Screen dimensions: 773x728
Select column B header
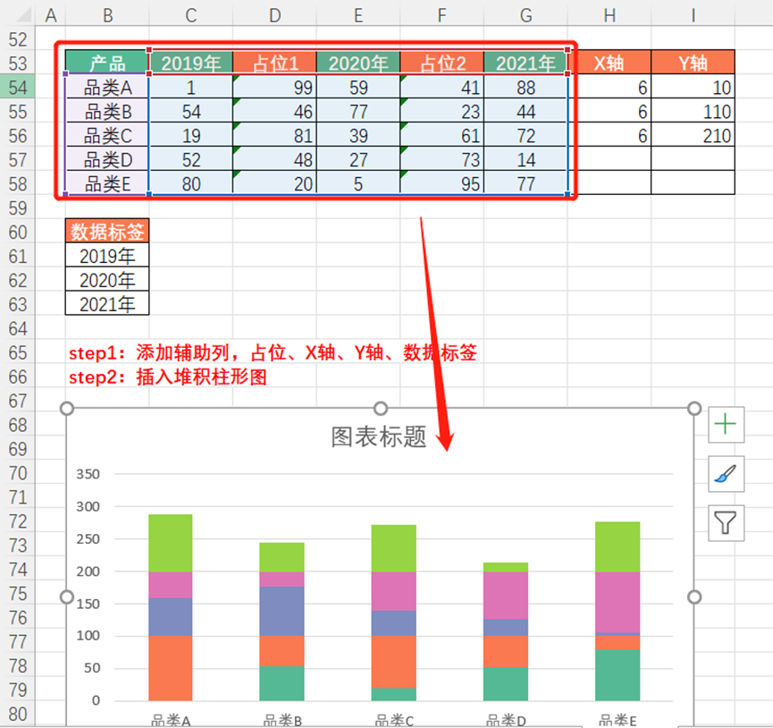point(107,15)
